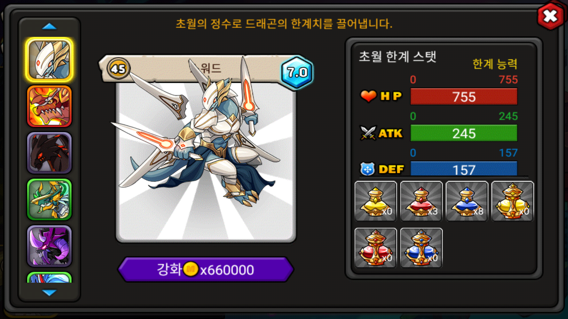568x319 pixels.
Task: Choose the green winged dragon icon
Action: point(49,199)
